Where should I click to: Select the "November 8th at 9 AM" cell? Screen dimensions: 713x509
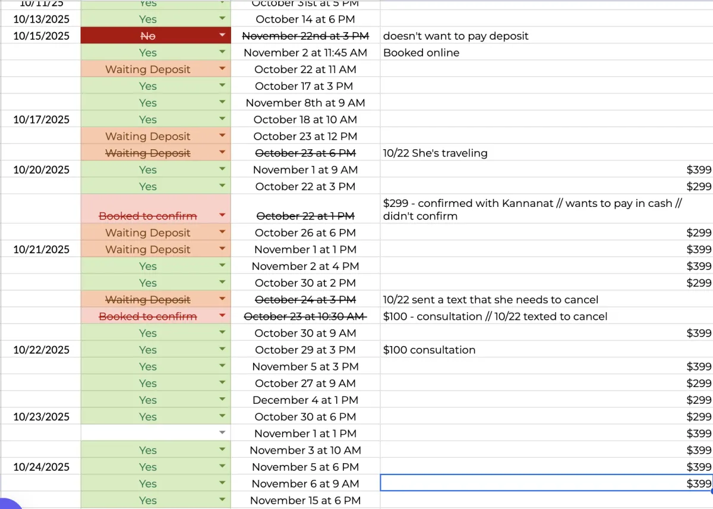[x=305, y=103]
